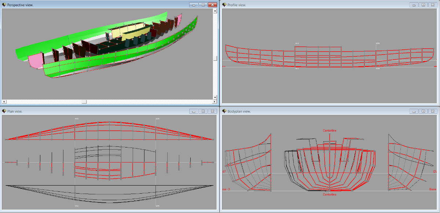
Task: Click the Plan view window icon
Action: (4, 111)
